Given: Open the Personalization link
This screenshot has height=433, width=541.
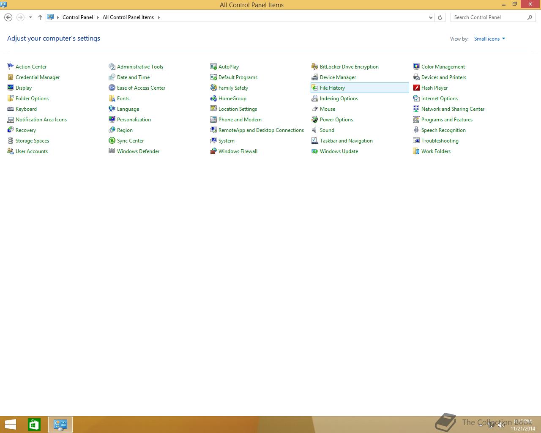Looking at the screenshot, I should pos(134,120).
